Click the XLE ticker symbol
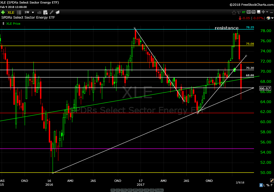The width and height of the screenshot is (274, 192). [x=11, y=12]
